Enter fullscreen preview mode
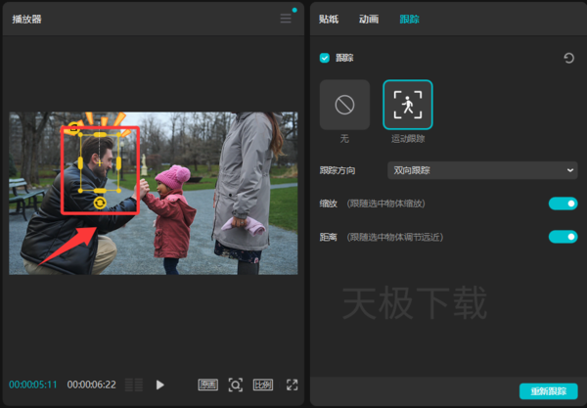Image resolution: width=587 pixels, height=408 pixels. click(292, 385)
